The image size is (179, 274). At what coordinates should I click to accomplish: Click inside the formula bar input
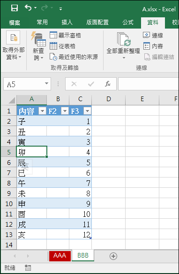click(149, 84)
